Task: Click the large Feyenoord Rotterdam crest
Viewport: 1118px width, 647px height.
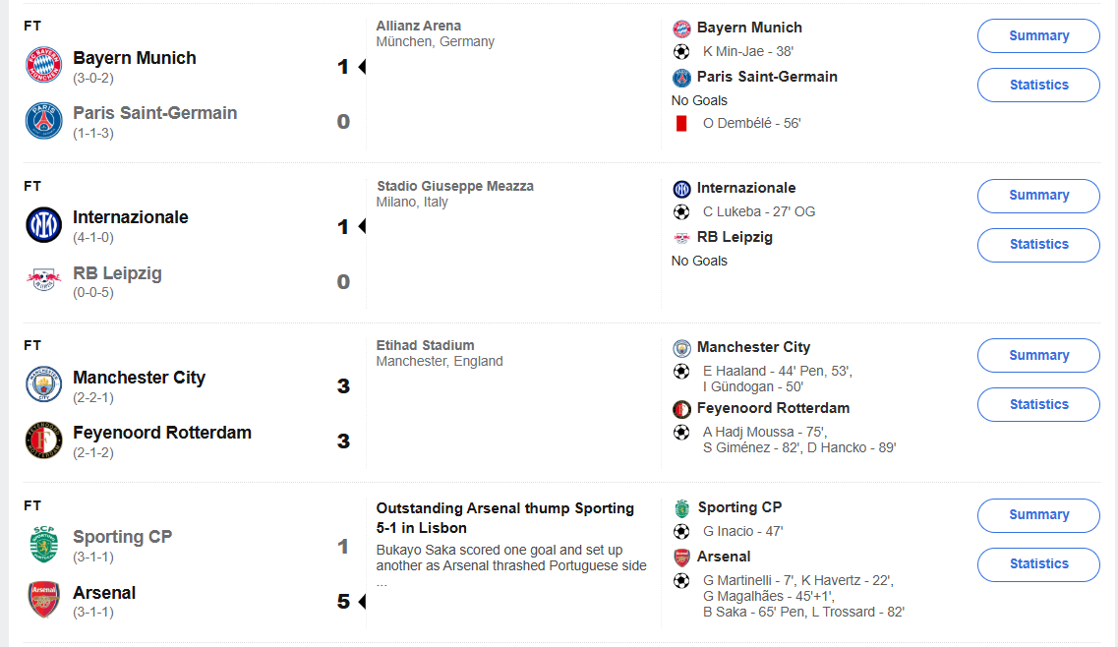Action: tap(43, 441)
